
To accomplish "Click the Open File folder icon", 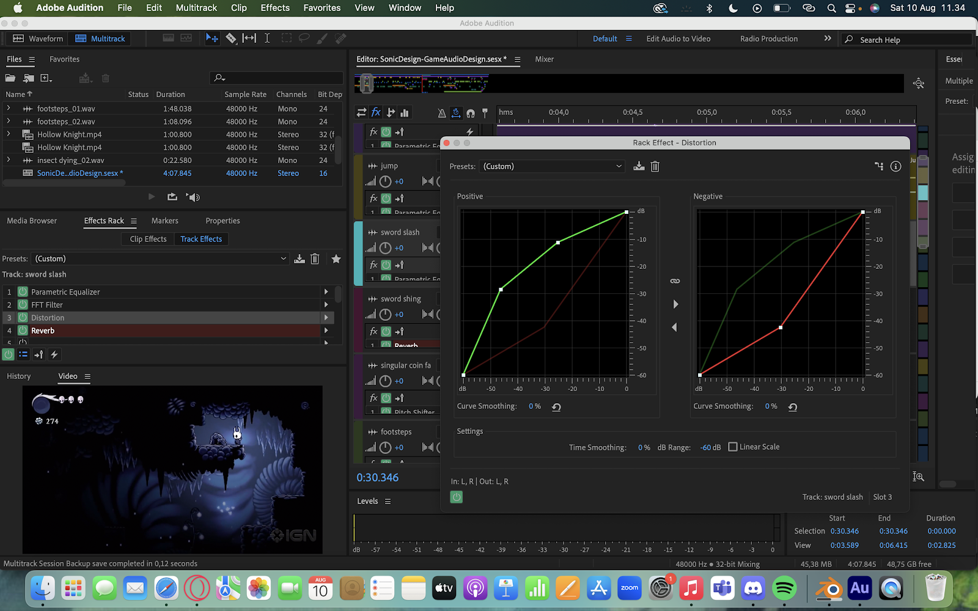I will click(x=10, y=78).
